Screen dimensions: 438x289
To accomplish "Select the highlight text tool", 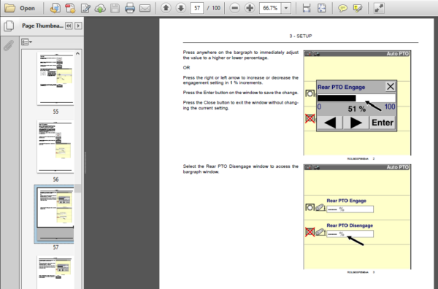I will point(358,8).
